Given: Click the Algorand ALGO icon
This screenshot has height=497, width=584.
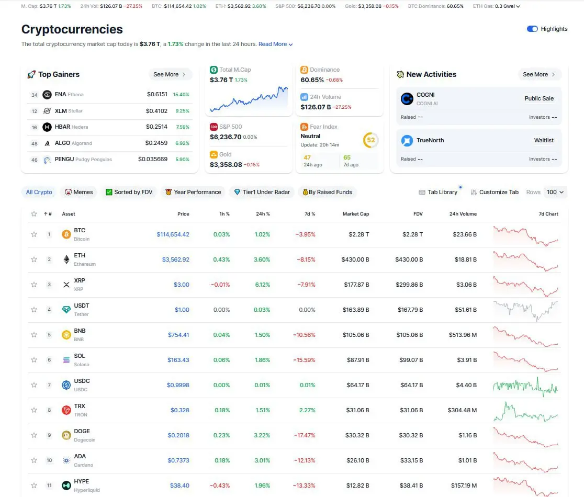Looking at the screenshot, I should click(x=47, y=143).
